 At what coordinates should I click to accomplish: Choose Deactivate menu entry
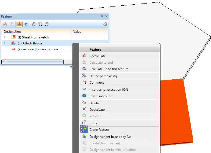point(119,109)
